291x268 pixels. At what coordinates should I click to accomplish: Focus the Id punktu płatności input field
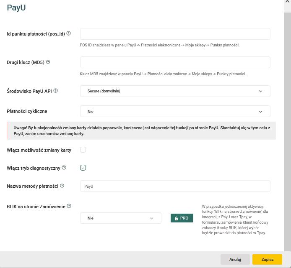[175, 34]
